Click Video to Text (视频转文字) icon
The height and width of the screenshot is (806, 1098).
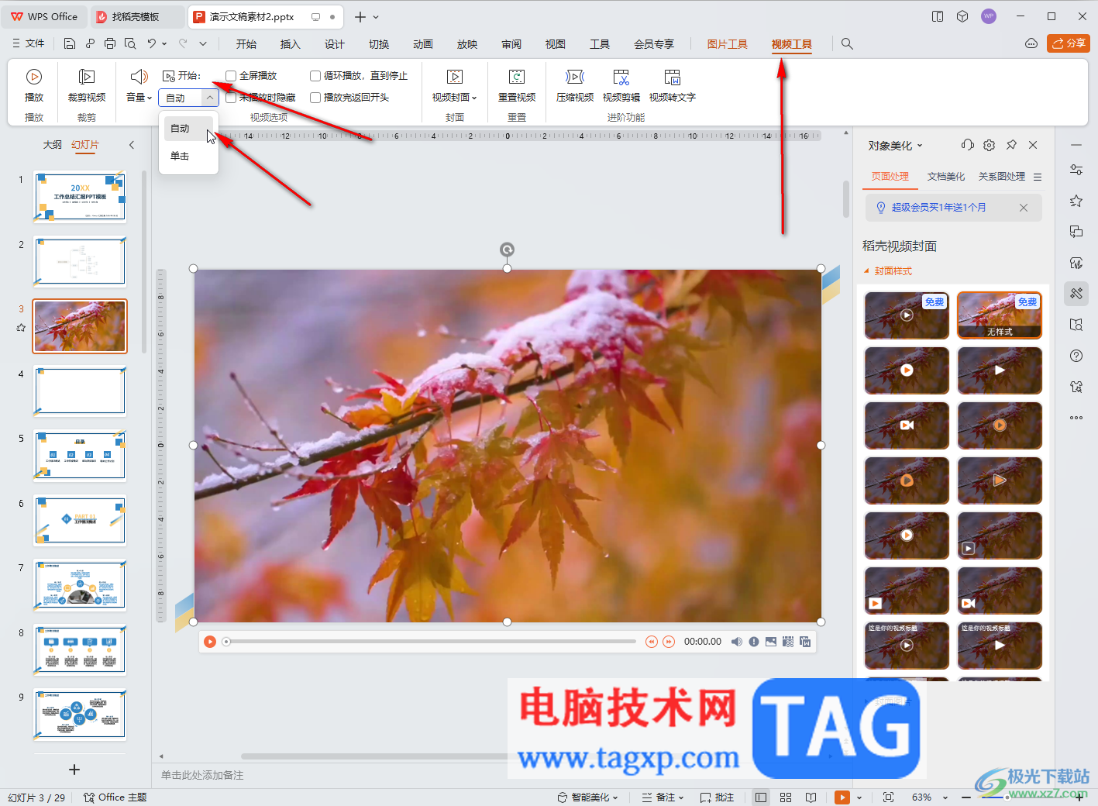pos(673,77)
